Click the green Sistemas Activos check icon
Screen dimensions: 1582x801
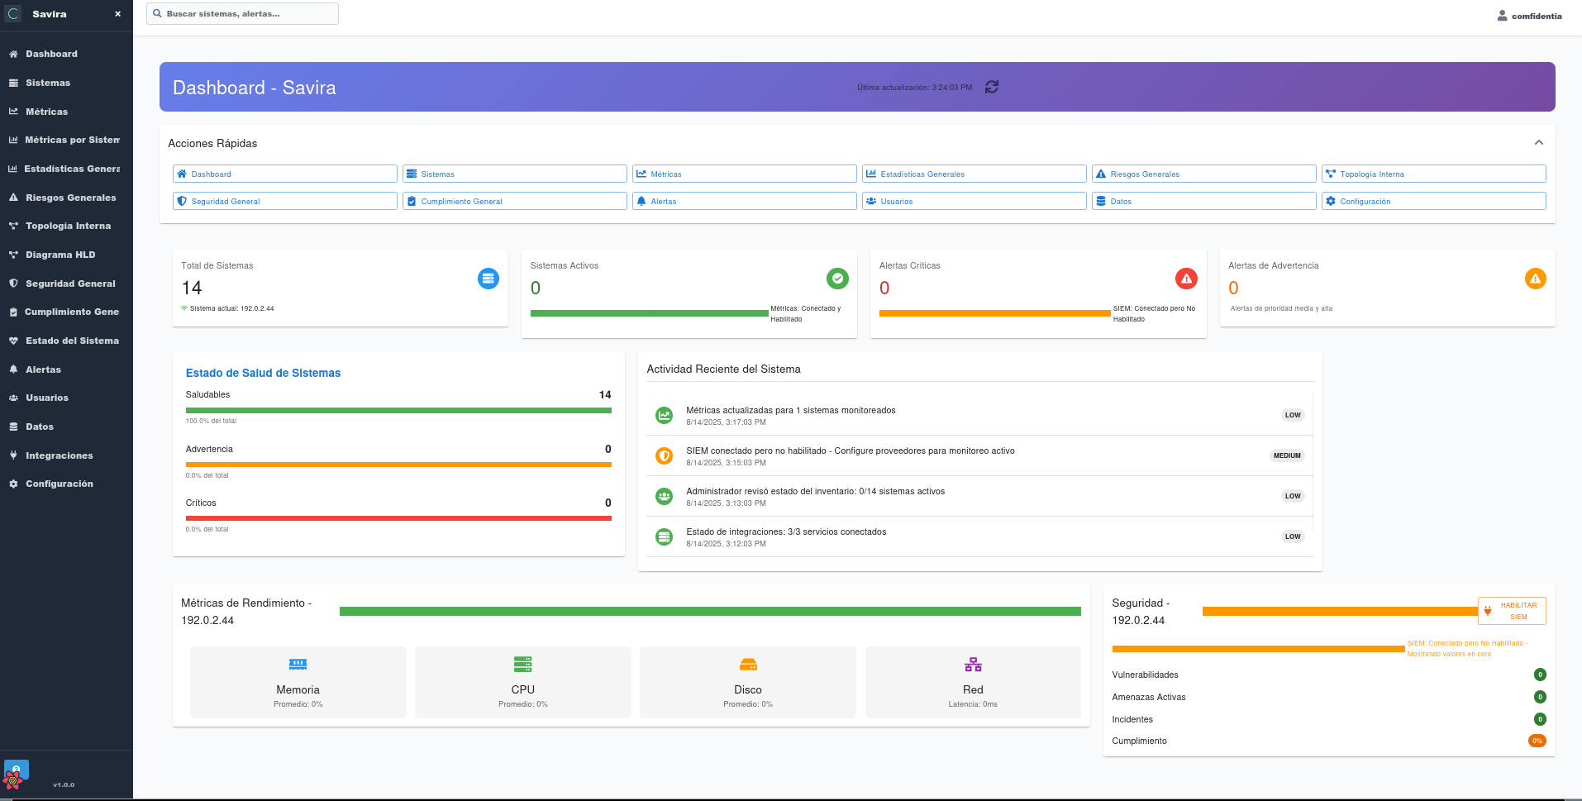click(837, 279)
